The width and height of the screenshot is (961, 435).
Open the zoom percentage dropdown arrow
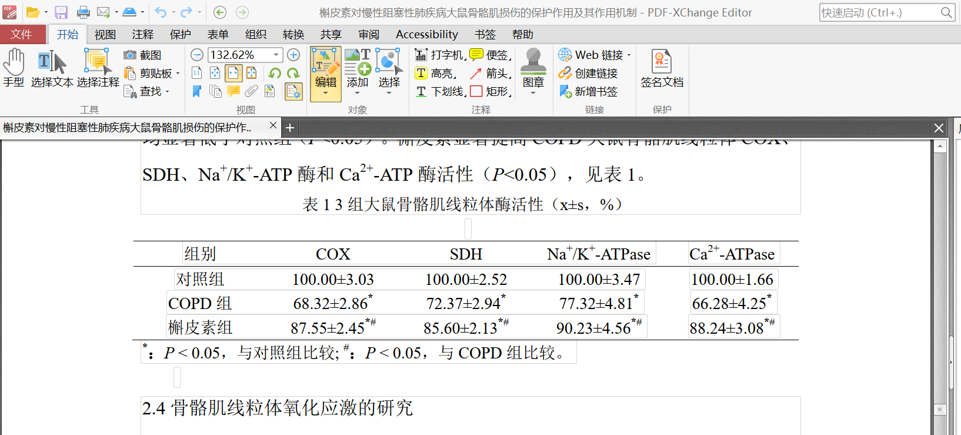[276, 55]
